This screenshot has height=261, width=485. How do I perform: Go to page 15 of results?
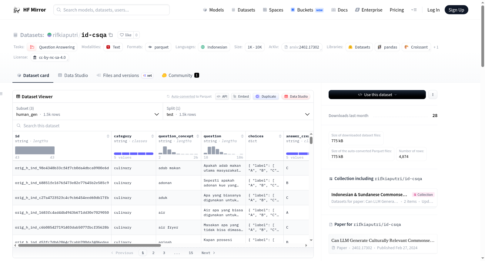[x=191, y=253]
